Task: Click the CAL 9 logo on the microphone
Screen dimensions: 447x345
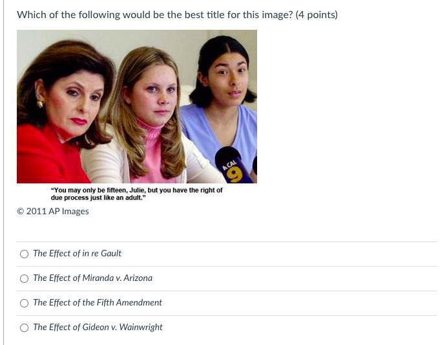Action: click(x=233, y=171)
